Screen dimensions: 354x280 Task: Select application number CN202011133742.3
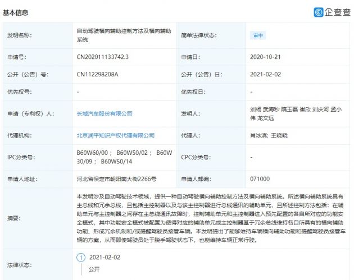(x=102, y=57)
